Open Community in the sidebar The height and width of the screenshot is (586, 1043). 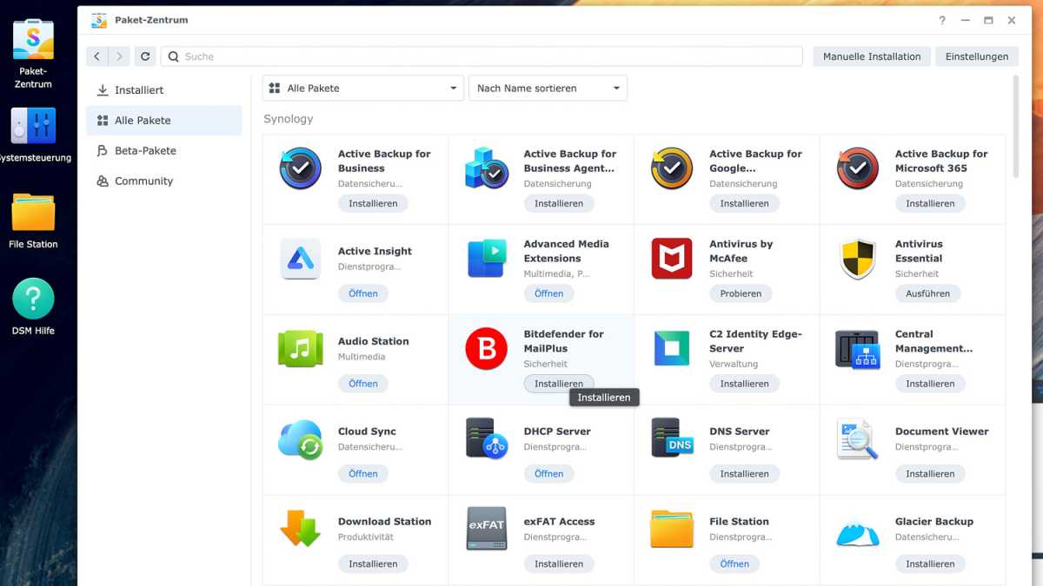pyautogui.click(x=163, y=181)
